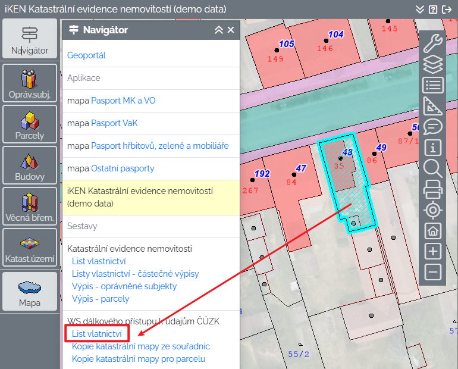Open the comment annotation tool
The height and width of the screenshot is (369, 458).
[x=432, y=126]
